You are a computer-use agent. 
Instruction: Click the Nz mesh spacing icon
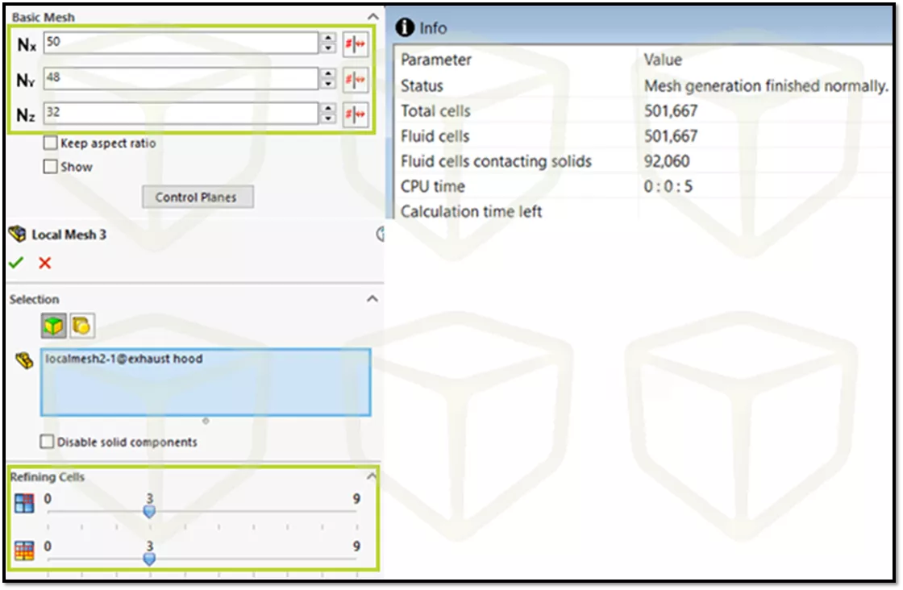(x=355, y=113)
